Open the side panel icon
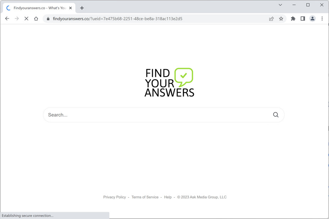This screenshot has width=329, height=219. tap(303, 18)
